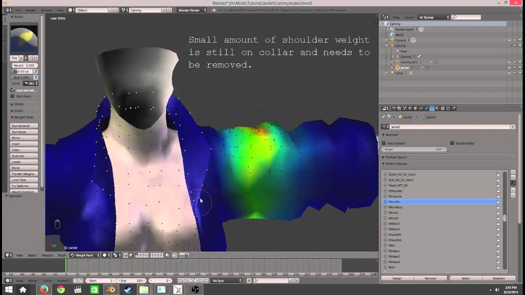Click the Assign vertex group button

point(397,278)
